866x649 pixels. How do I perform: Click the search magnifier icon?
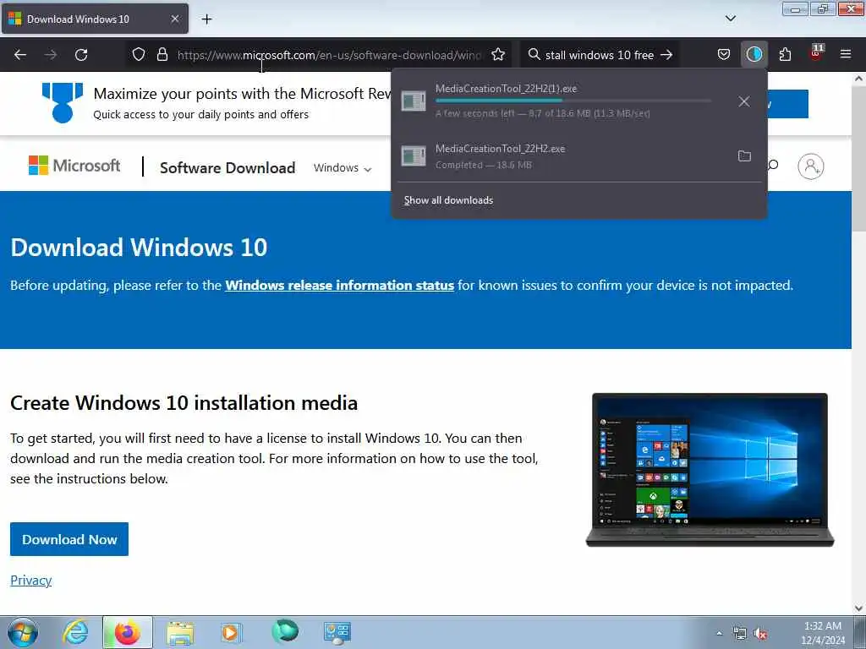534,55
